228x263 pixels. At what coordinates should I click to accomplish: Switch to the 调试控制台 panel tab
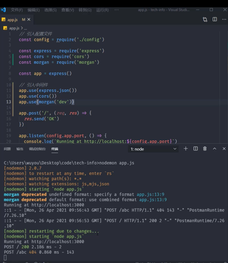coord(37,149)
